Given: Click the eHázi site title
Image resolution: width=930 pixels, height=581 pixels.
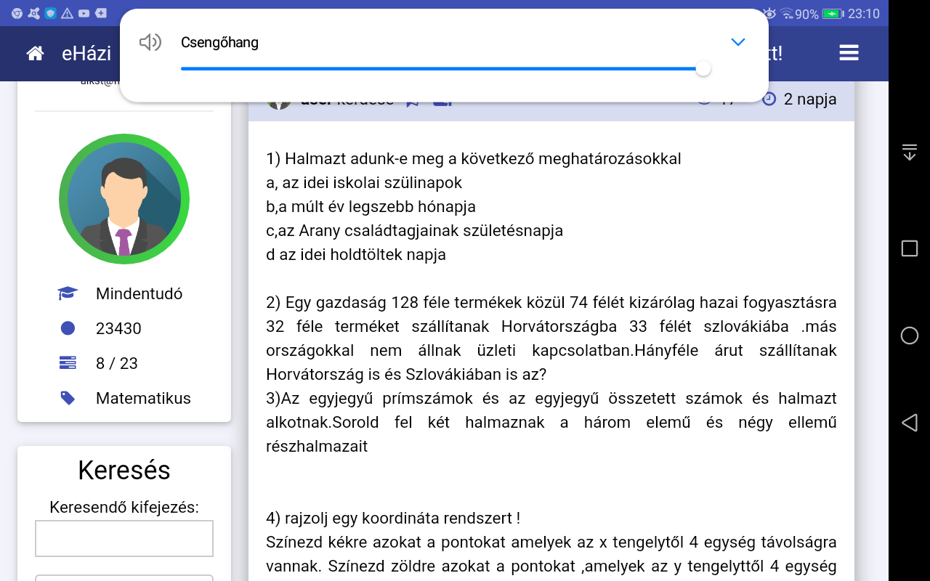Looking at the screenshot, I should (x=86, y=53).
